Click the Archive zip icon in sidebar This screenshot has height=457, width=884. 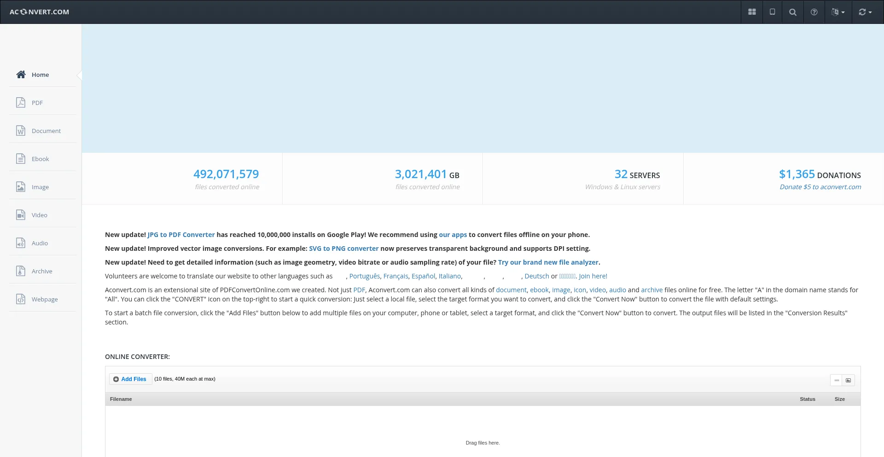[x=21, y=271]
